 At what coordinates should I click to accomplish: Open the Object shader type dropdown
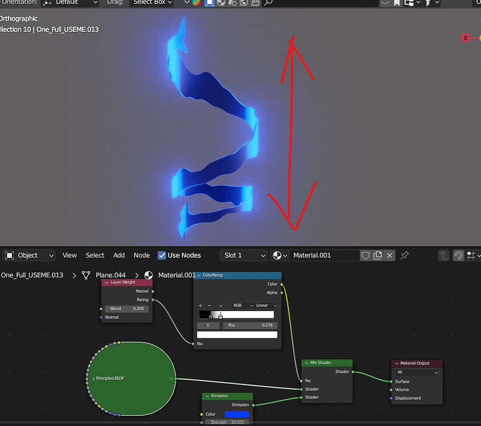30,255
